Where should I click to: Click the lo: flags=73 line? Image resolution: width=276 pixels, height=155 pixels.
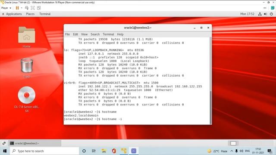pos(104,50)
